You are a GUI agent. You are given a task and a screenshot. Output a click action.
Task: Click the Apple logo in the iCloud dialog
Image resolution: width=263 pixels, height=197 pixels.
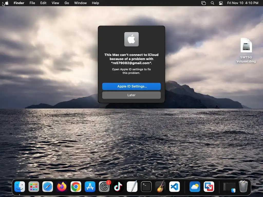coord(131,39)
